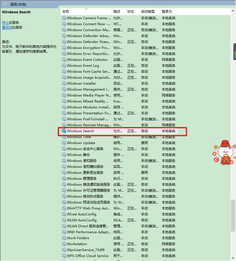Click the cartoon mascot desktop widget
This screenshot has width=236, height=261.
pyautogui.click(x=225, y=153)
